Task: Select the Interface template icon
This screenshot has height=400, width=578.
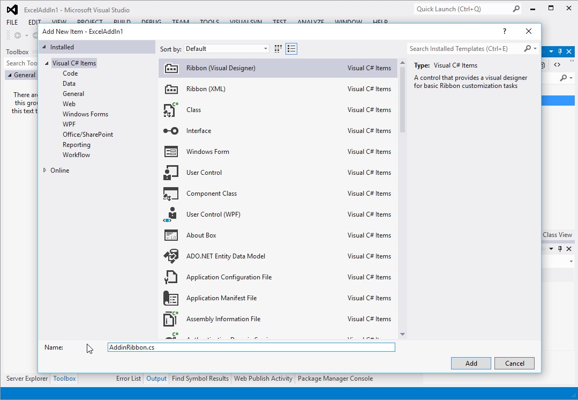Action: tap(171, 131)
